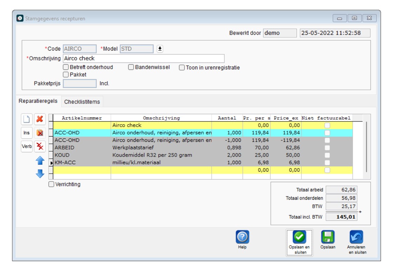
Task: Open the Model lookup arrow button
Action: pyautogui.click(x=160, y=49)
